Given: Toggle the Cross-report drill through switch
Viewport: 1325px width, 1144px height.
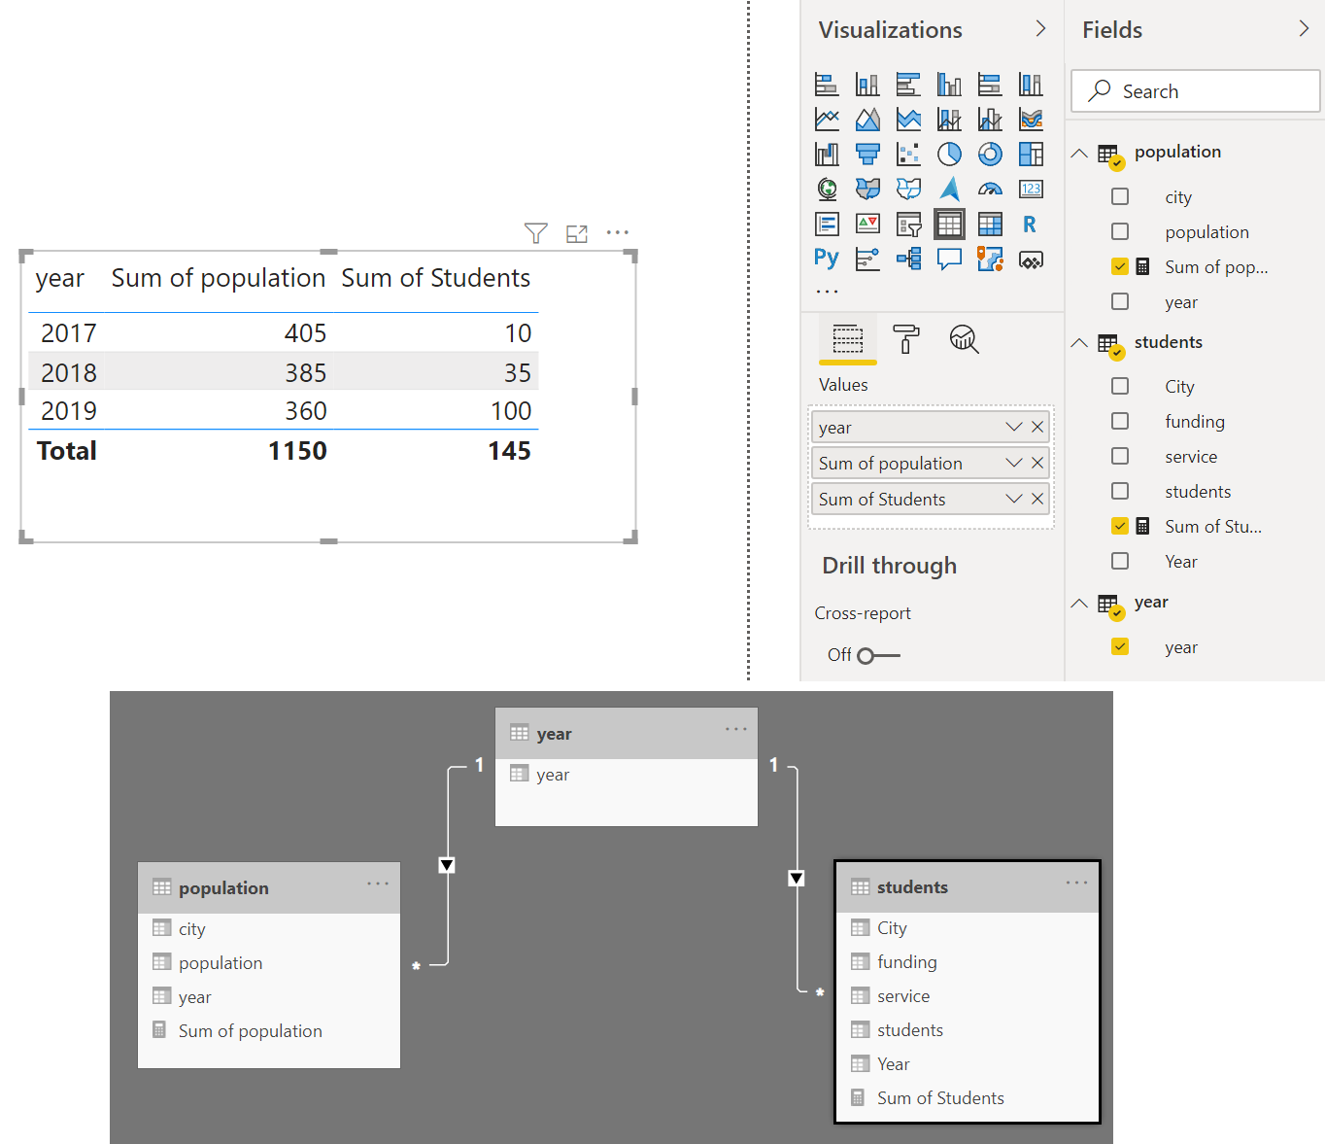Looking at the screenshot, I should (878, 655).
